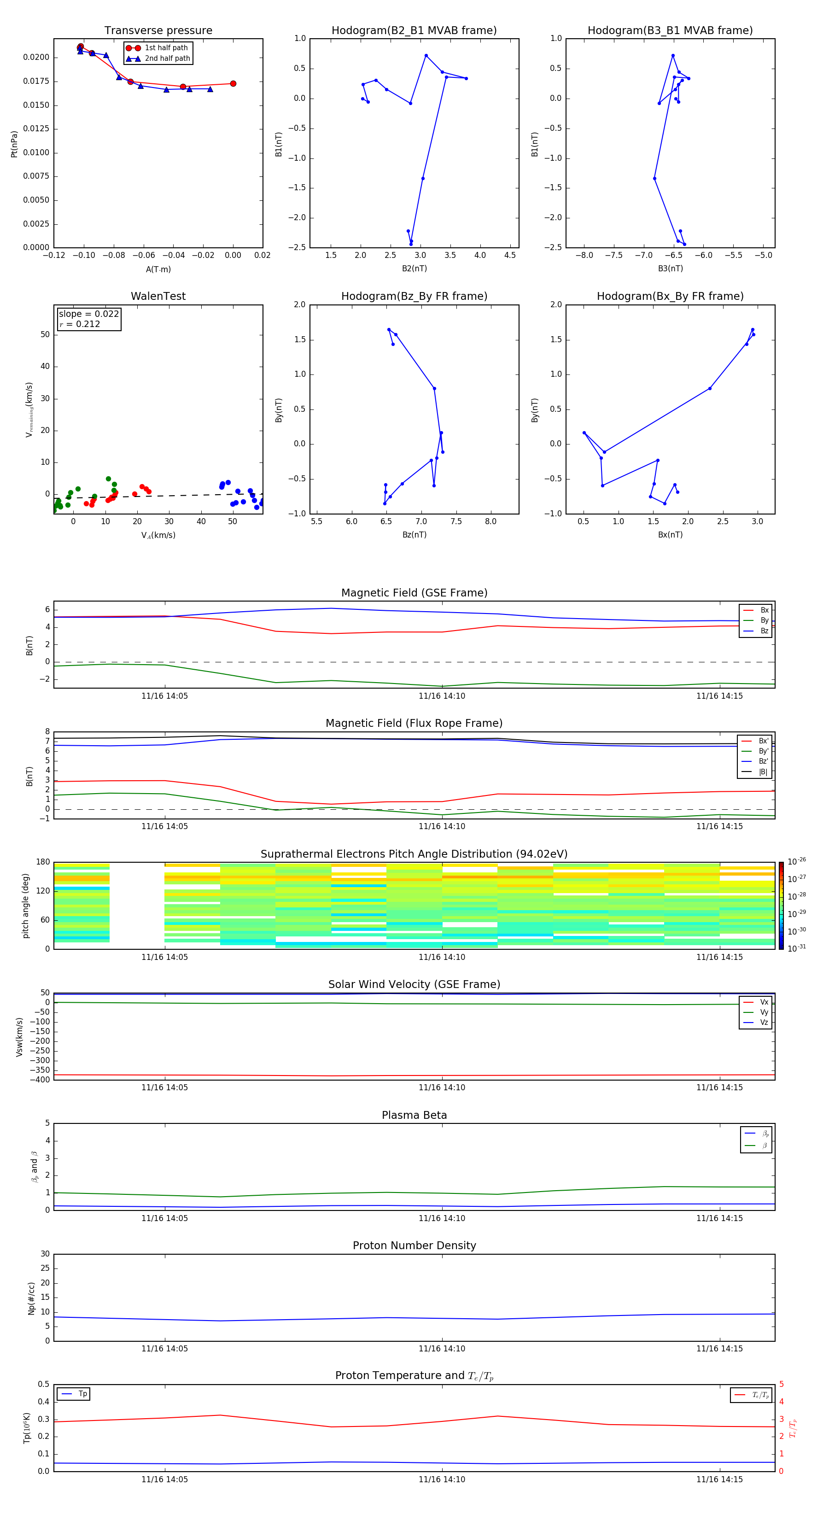Select 'Hodogram(Bz_By FR frame)' title
This screenshot has height=1520, width=829.
click(414, 296)
